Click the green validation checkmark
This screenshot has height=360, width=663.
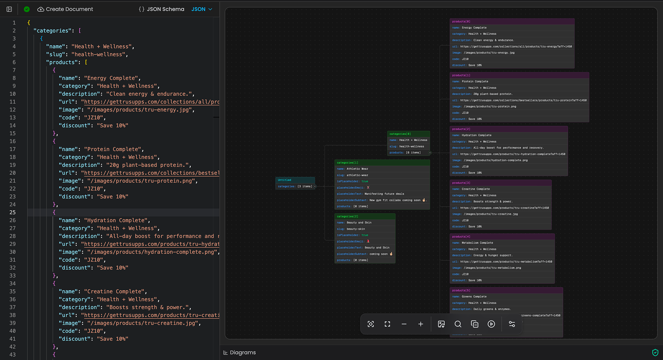point(26,9)
